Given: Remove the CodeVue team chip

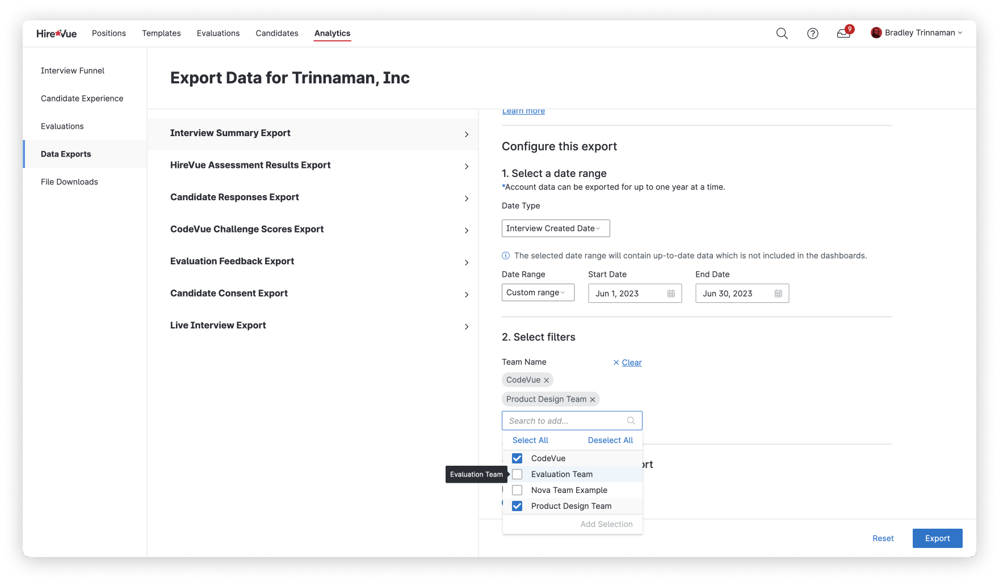Looking at the screenshot, I should (x=547, y=380).
